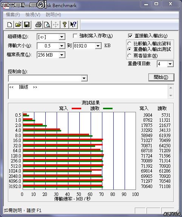Click read value 64250 for 32.0 row

(165, 146)
